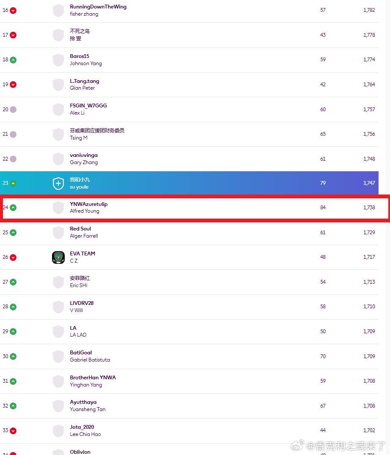The image size is (390, 455).
Task: Click red down arrow at rank 16
Action: coord(13,11)
